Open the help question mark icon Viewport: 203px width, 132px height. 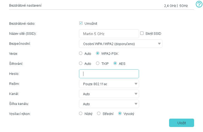(199, 4)
